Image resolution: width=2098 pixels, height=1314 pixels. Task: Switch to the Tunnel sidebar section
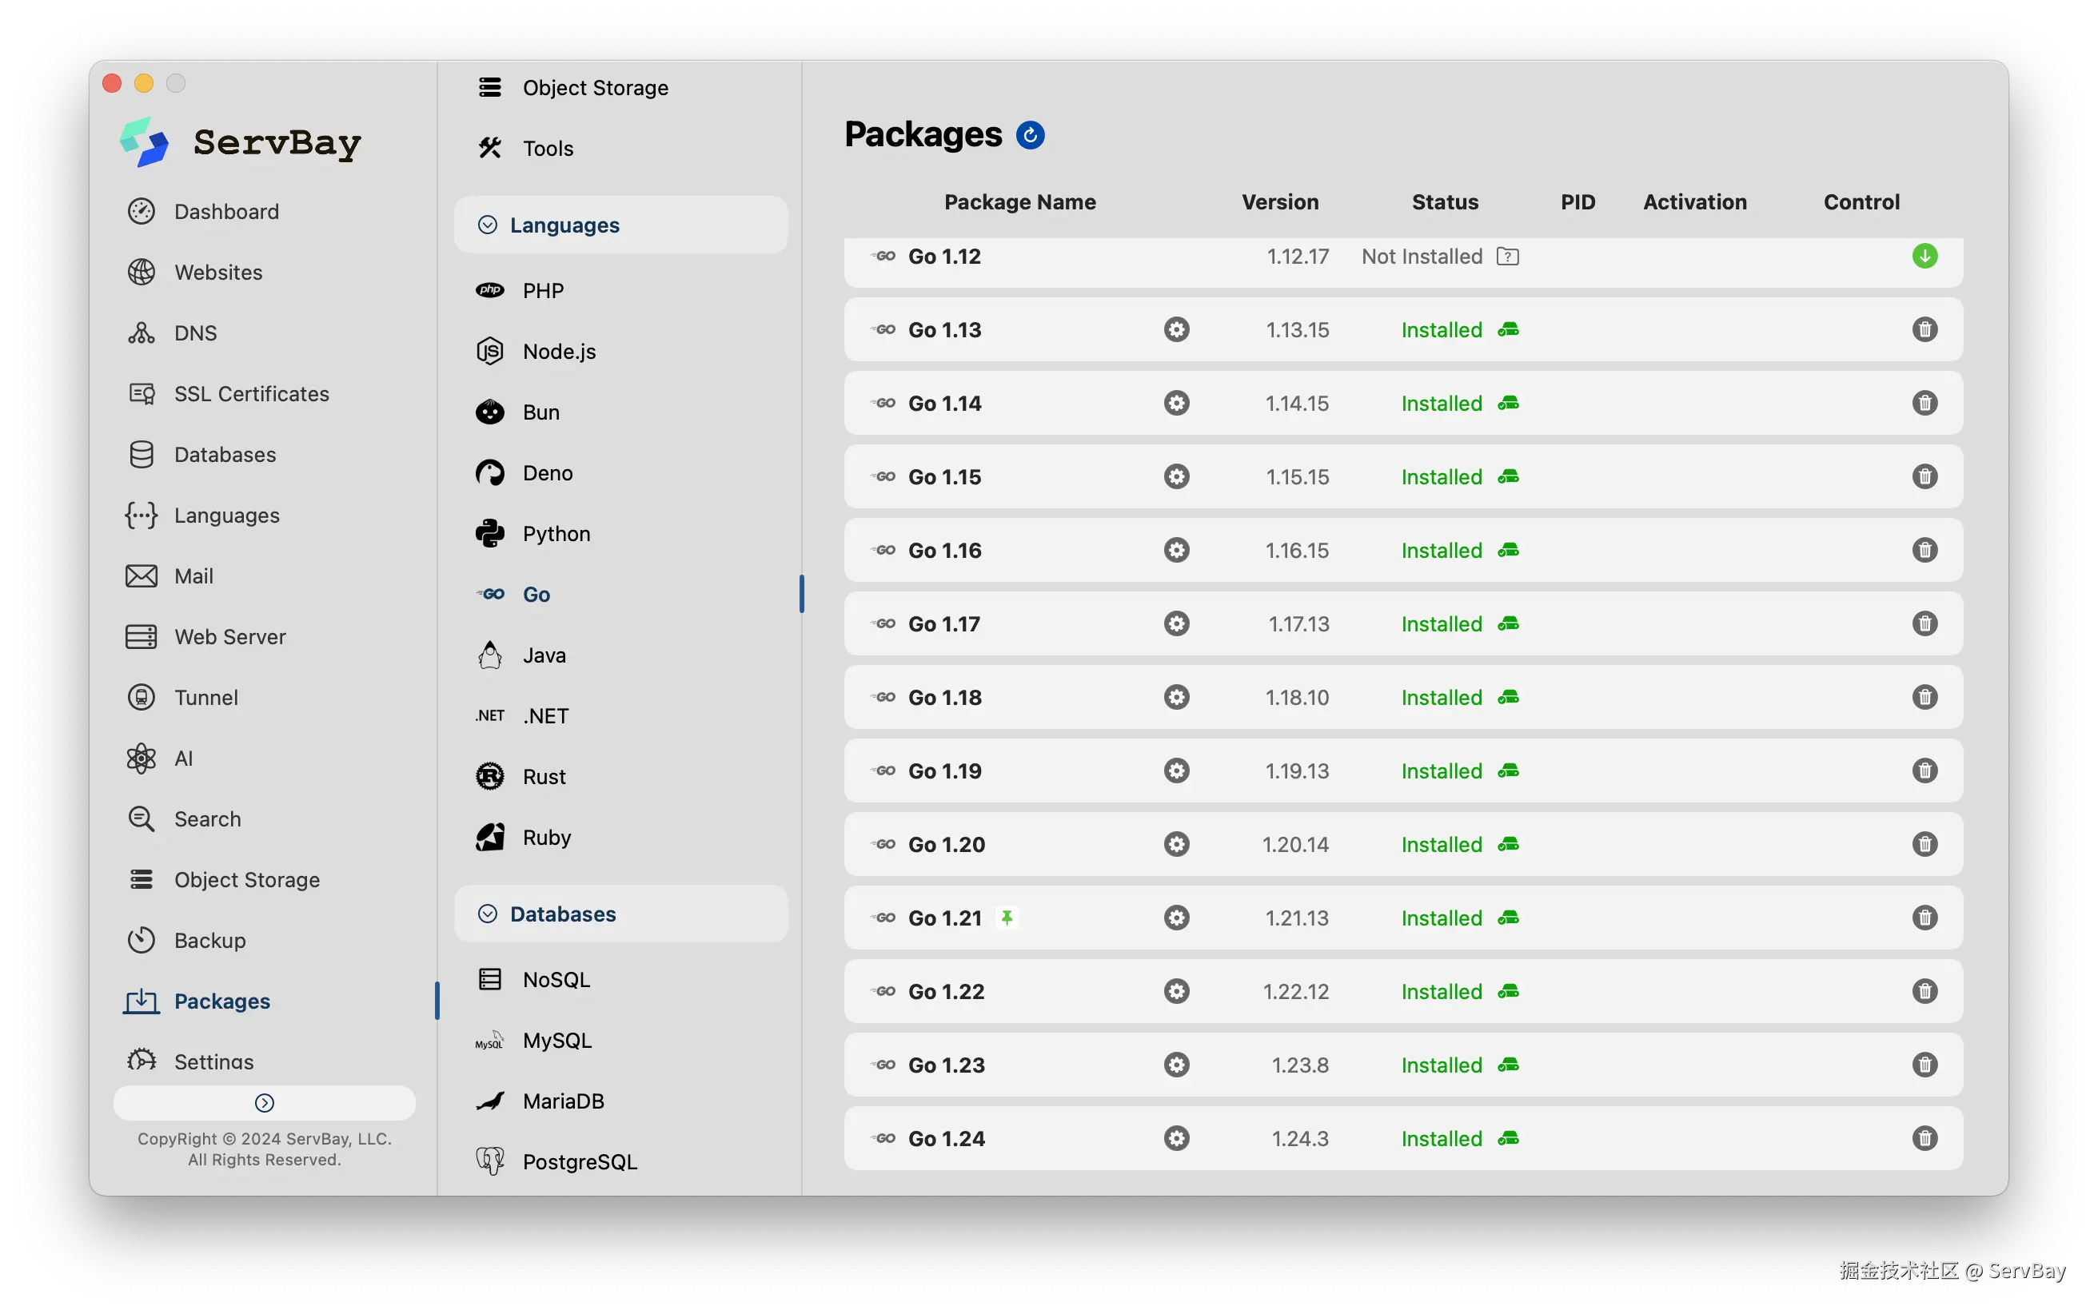(x=206, y=698)
